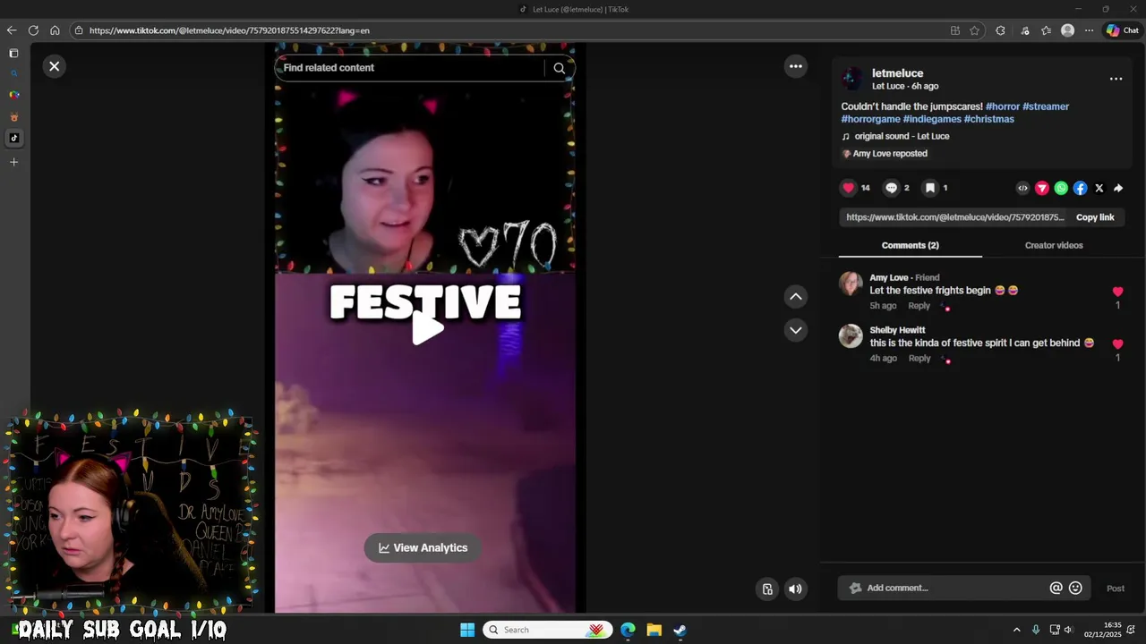
Task: Open View Analytics for this video
Action: coord(423,548)
